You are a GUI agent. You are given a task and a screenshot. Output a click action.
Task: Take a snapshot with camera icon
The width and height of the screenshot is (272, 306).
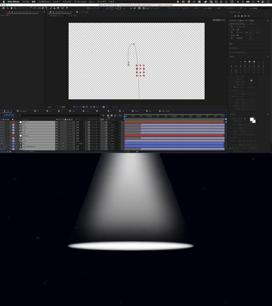104,107
